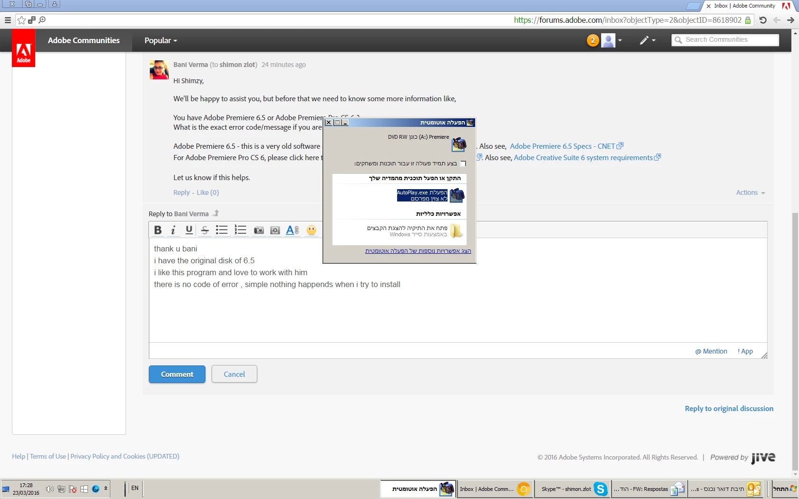This screenshot has height=499, width=799.
Task: Click the Help footer link
Action: tap(19, 456)
